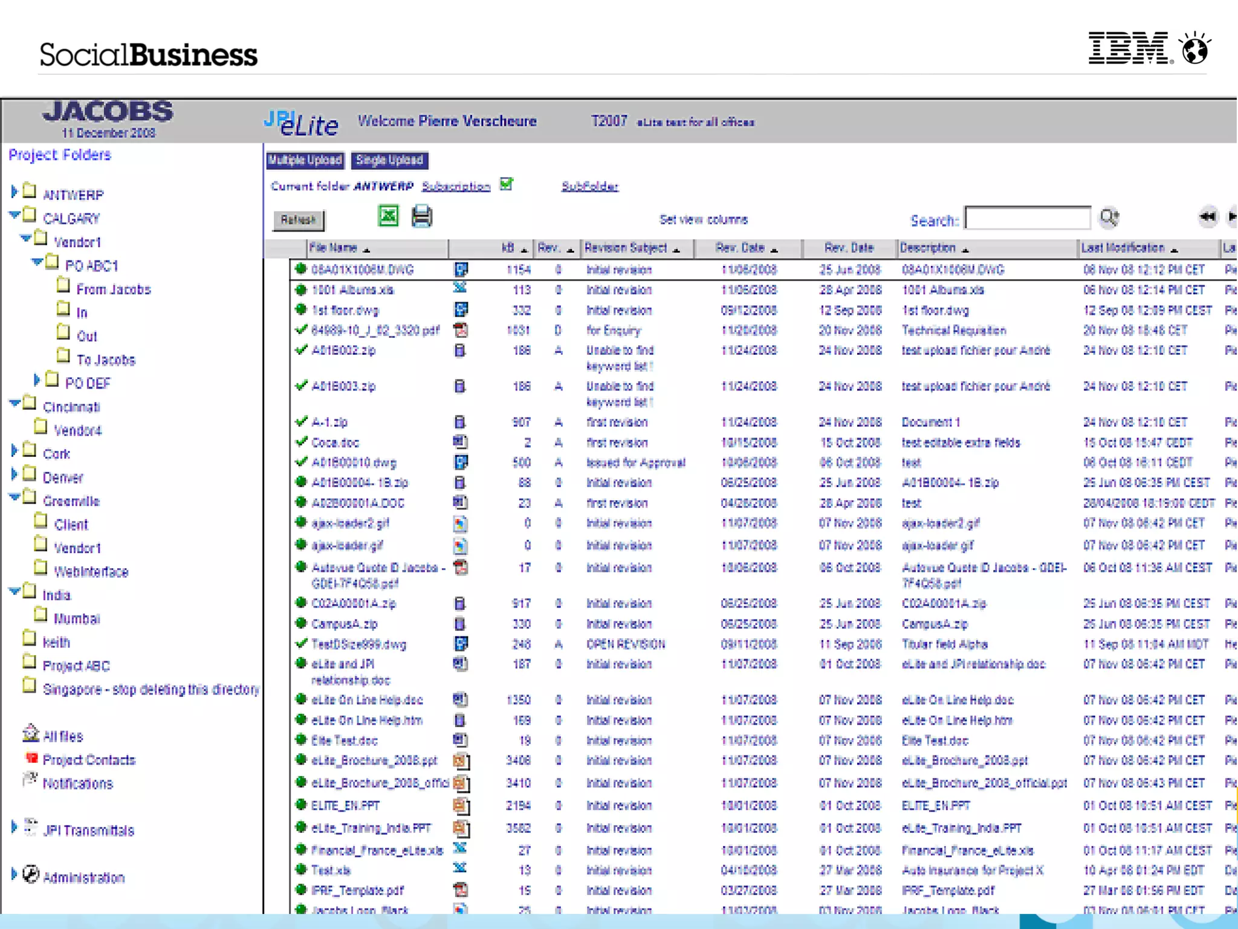This screenshot has width=1238, height=929.
Task: Open DWG icon for 08A01X1006M.DWG
Action: point(461,270)
